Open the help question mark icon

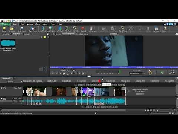175,24
